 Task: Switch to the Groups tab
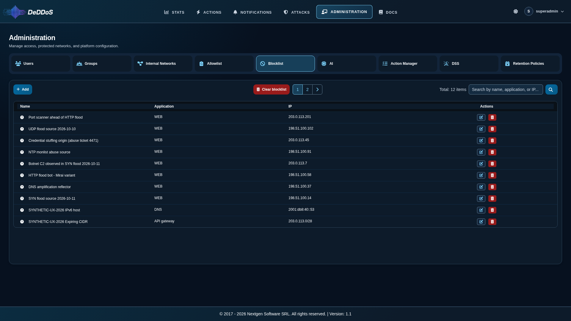pos(102,64)
